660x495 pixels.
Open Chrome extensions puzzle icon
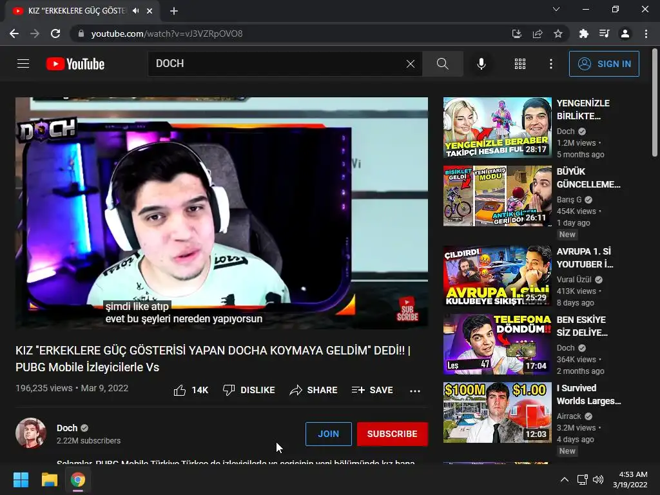click(x=584, y=34)
